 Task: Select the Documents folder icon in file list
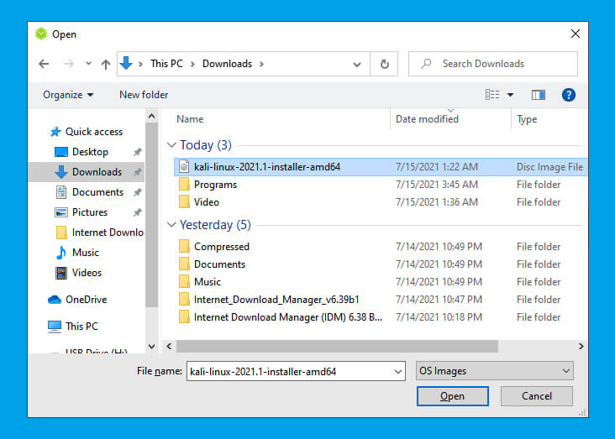click(x=184, y=264)
